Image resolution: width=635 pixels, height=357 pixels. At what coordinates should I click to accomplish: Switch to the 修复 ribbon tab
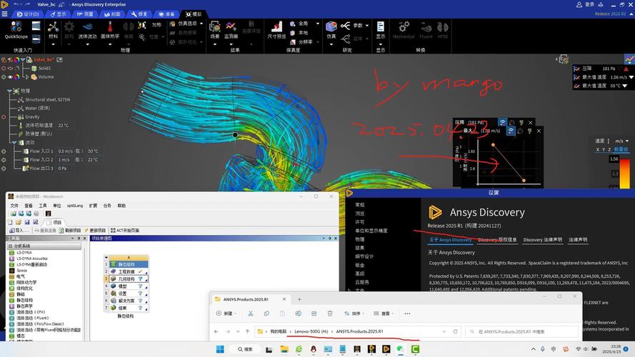coord(139,14)
